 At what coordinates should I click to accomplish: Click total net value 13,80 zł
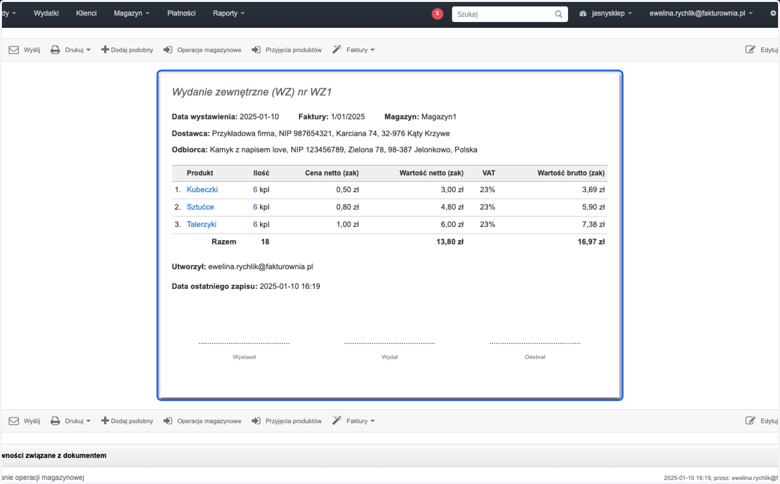pos(450,241)
